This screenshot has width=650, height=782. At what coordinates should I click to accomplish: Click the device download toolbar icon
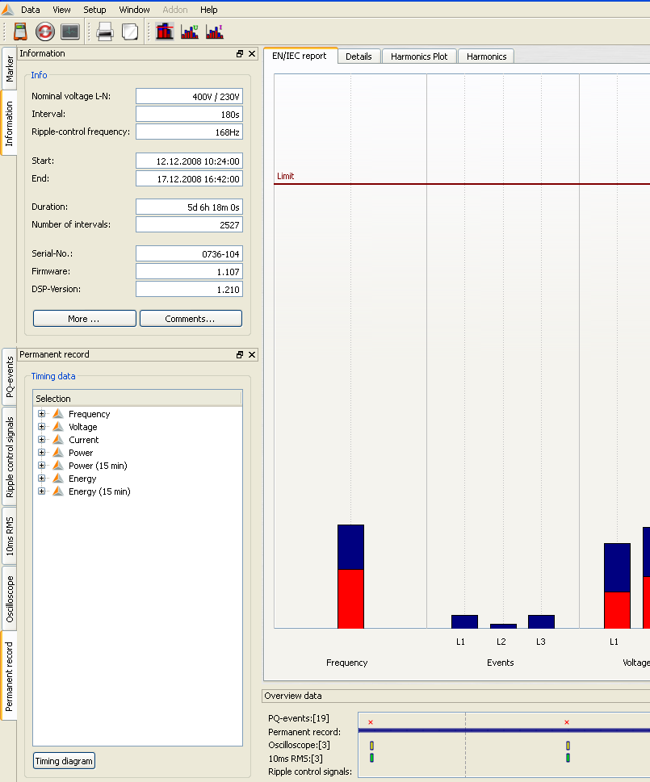(20, 31)
